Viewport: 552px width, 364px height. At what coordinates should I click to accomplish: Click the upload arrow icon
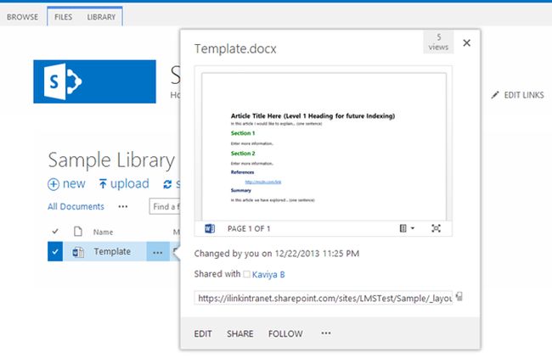[x=104, y=184]
